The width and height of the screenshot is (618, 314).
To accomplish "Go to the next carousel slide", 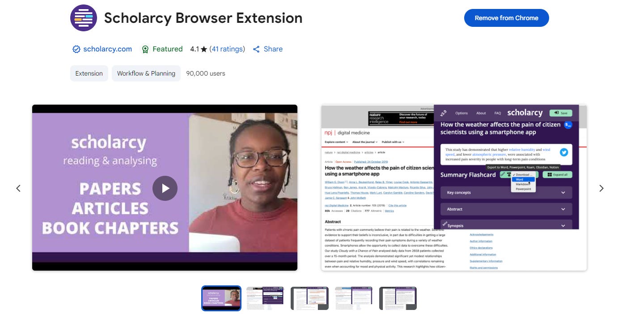I will [601, 188].
